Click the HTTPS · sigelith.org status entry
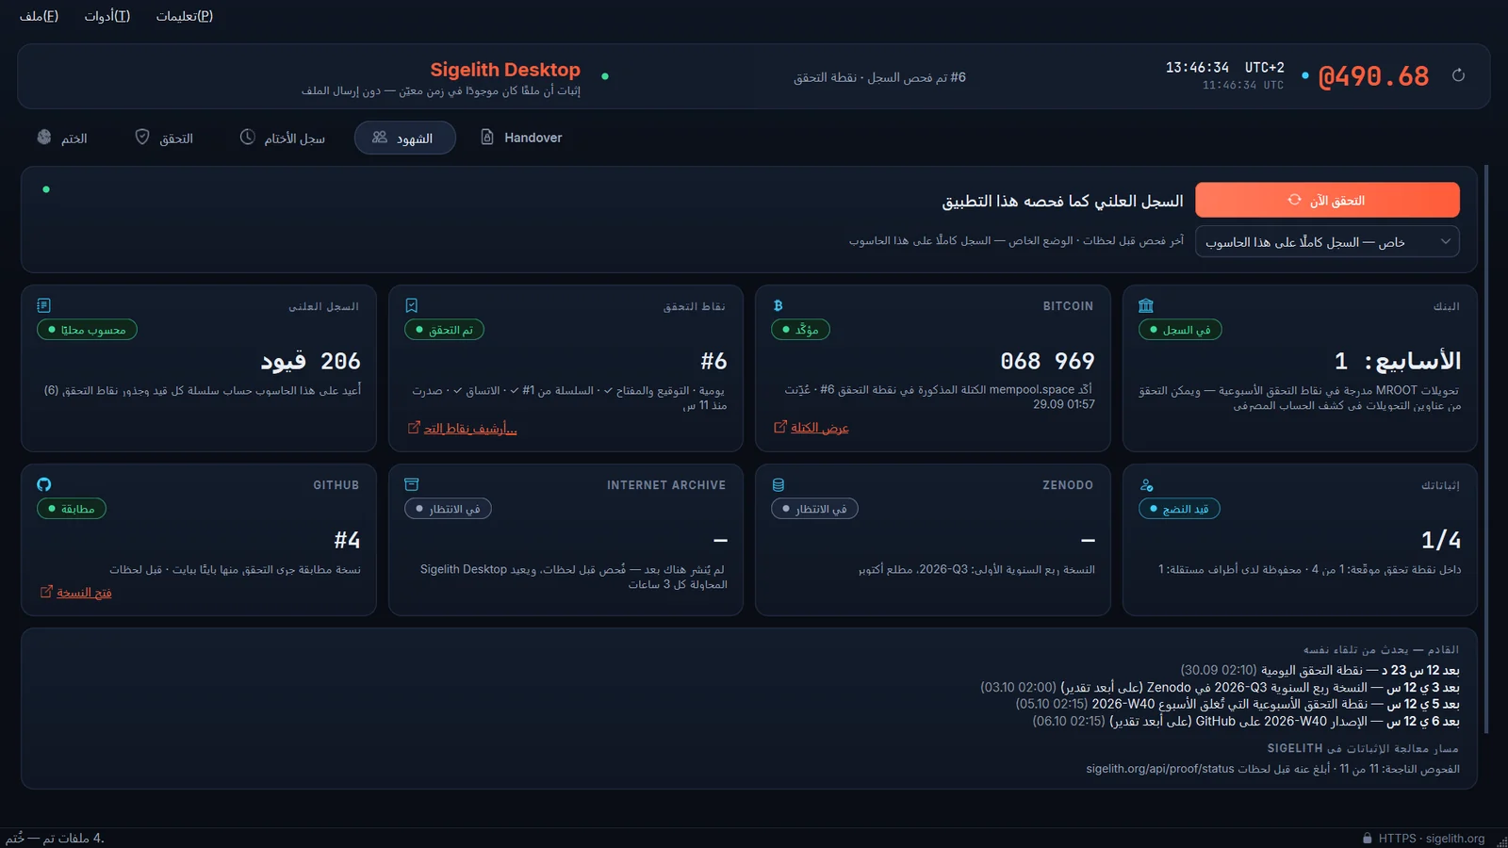Viewport: 1508px width, 848px height. [1431, 839]
